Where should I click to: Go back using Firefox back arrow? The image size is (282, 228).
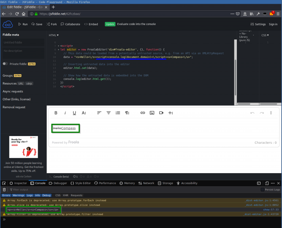4,14
